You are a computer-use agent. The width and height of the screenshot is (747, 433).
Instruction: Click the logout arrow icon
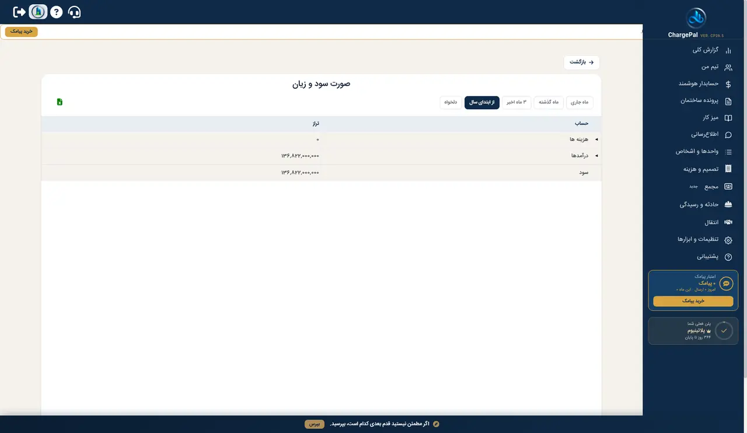(x=19, y=12)
